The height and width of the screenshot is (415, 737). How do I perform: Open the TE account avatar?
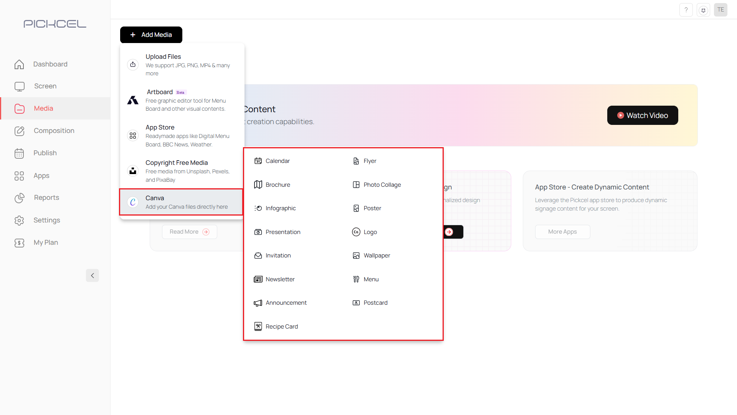click(x=720, y=10)
